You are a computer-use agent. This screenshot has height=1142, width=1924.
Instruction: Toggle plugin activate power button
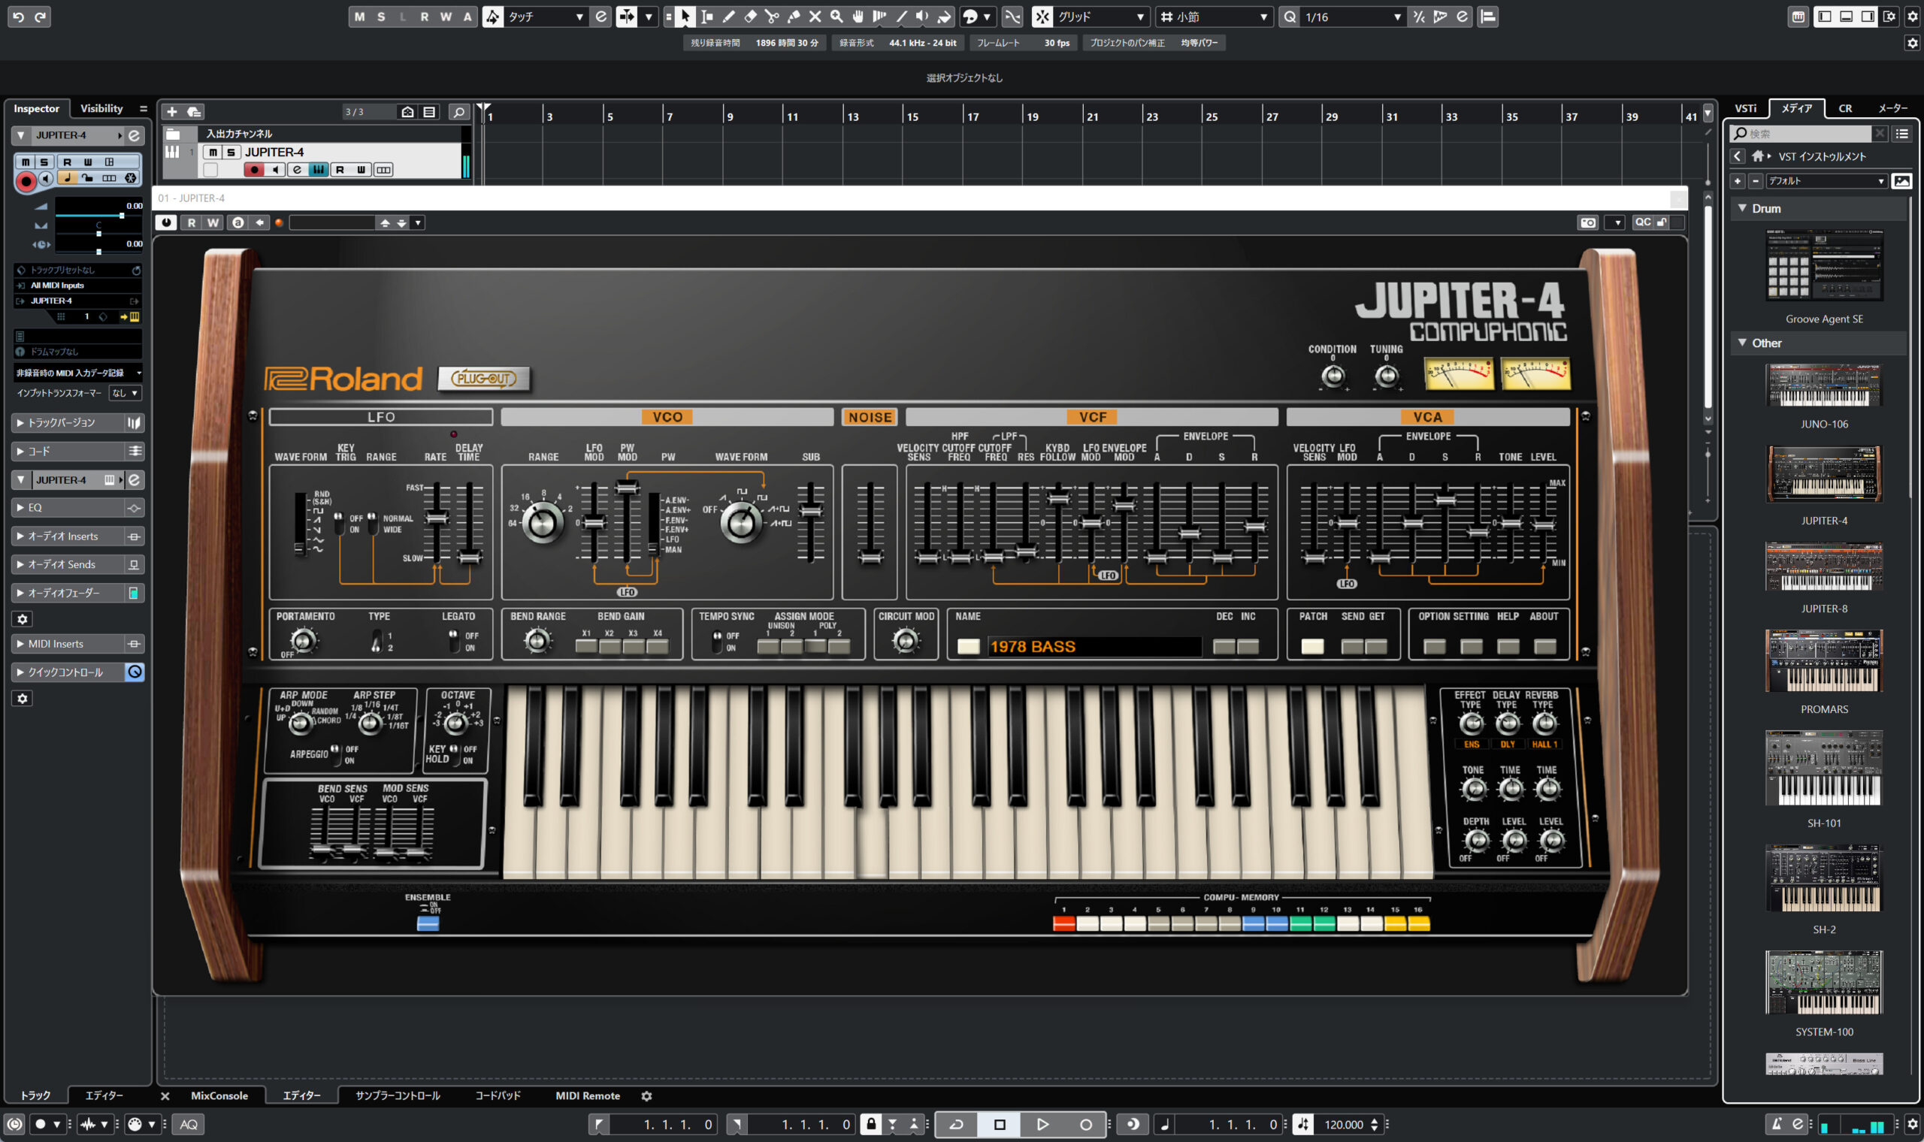(x=165, y=222)
